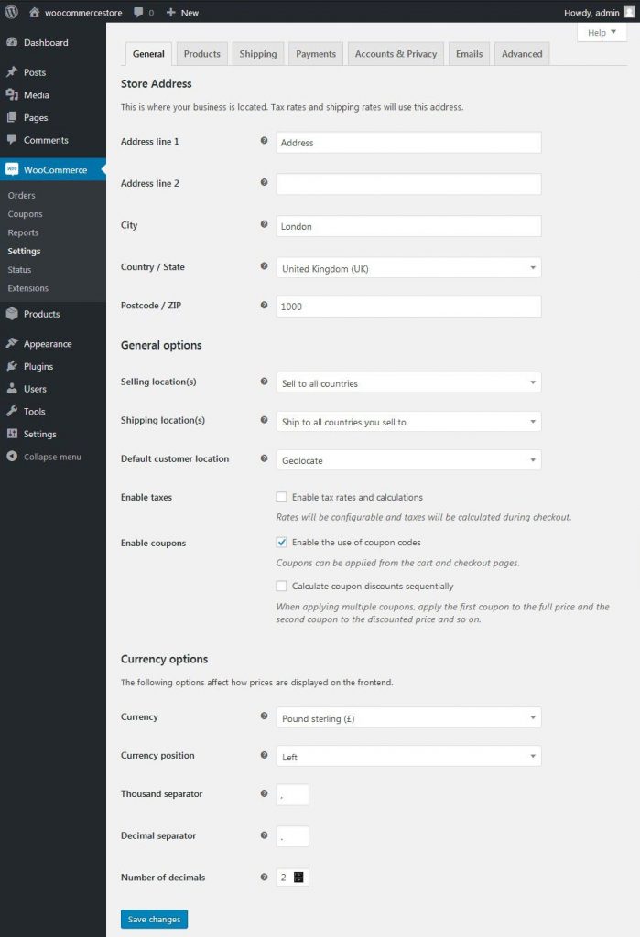The height and width of the screenshot is (937, 640).
Task: Click the Address line 1 help tooltip icon
Action: tap(264, 140)
